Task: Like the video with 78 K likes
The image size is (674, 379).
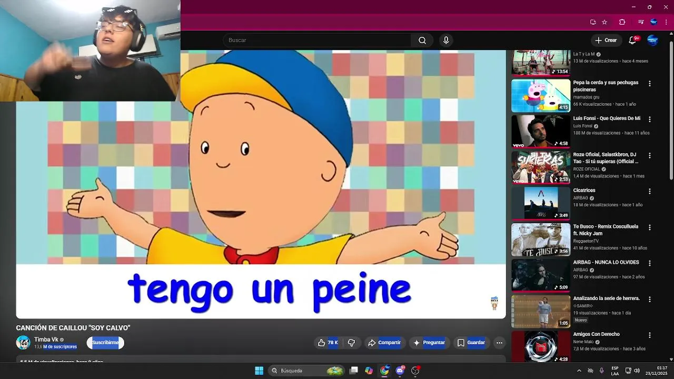Action: [328, 343]
